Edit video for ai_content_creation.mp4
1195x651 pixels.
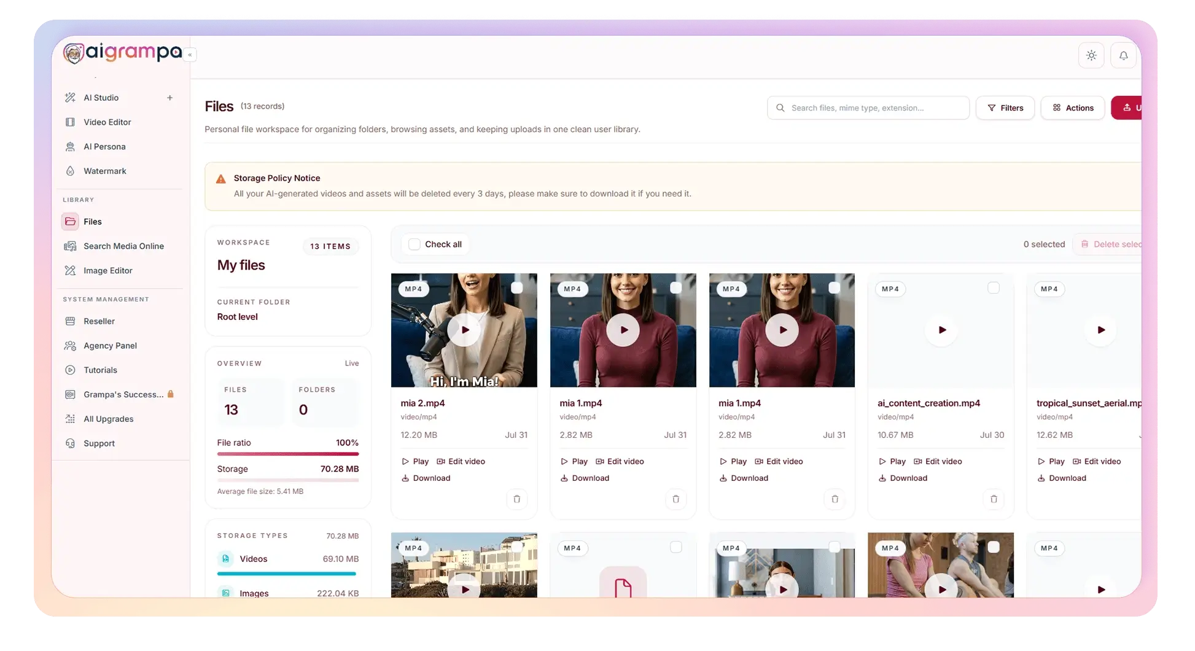[x=938, y=461]
